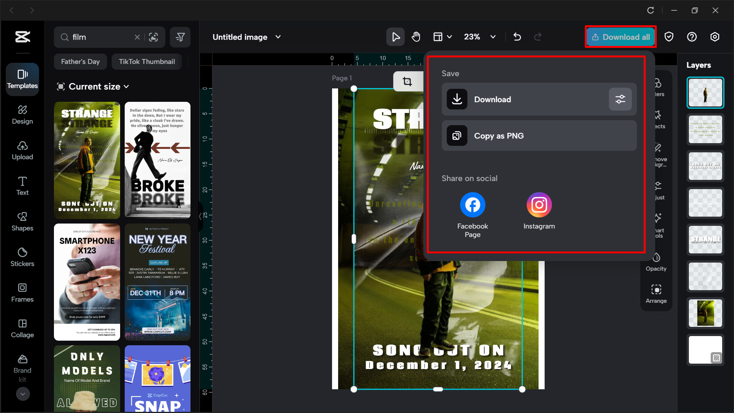Open the Text panel in the sidebar
The height and width of the screenshot is (413, 734).
[x=22, y=186]
